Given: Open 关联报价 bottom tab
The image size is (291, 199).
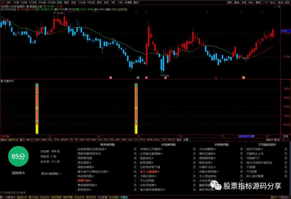Looking at the screenshot, I should (11, 197).
